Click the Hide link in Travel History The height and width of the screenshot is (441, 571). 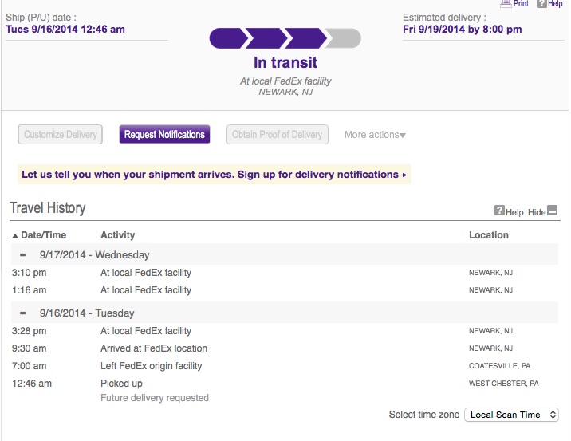point(537,212)
